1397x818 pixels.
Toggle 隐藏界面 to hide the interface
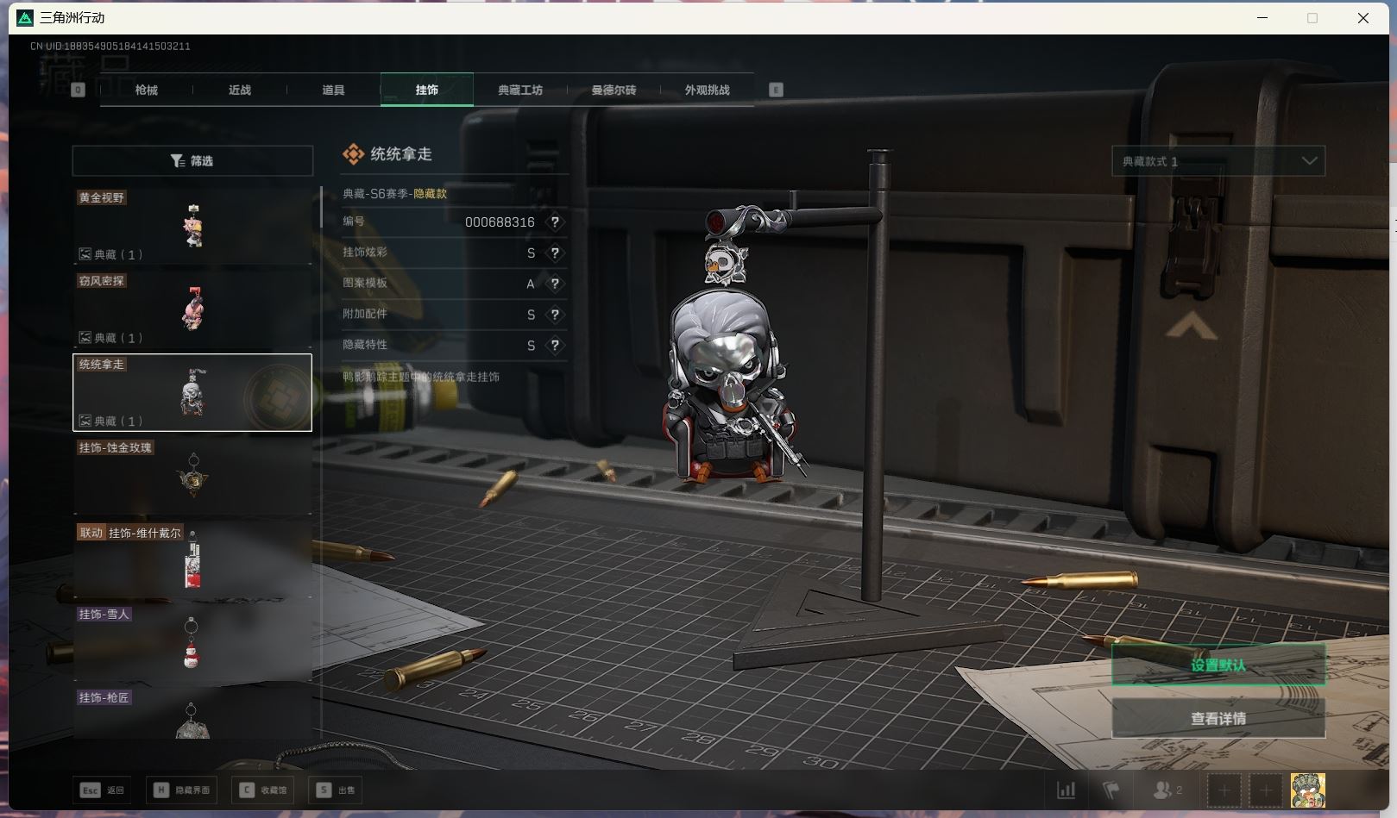pyautogui.click(x=182, y=790)
